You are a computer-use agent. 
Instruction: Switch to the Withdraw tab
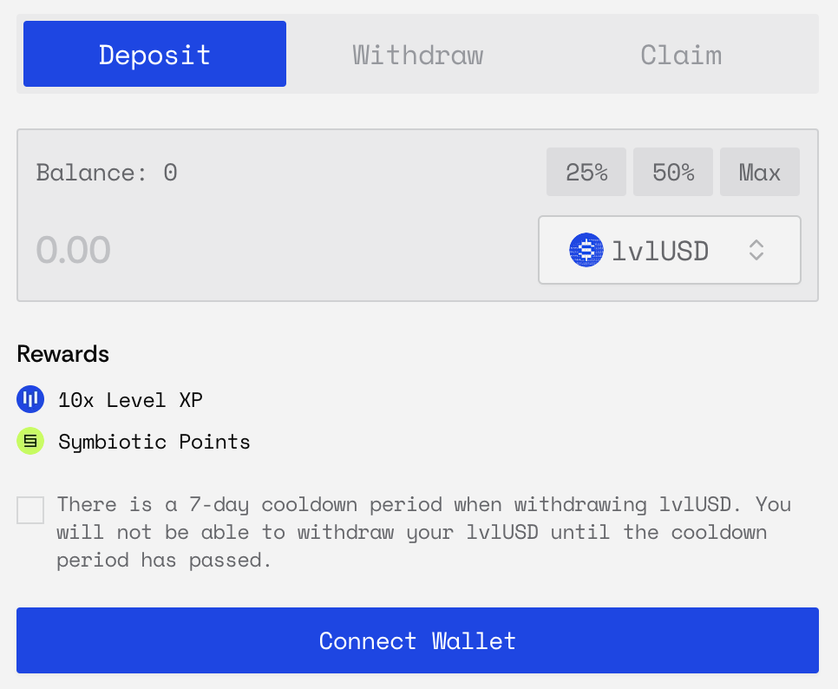coord(417,55)
